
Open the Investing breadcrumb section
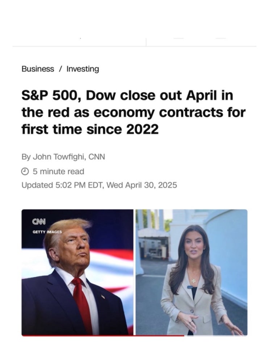[x=83, y=69]
